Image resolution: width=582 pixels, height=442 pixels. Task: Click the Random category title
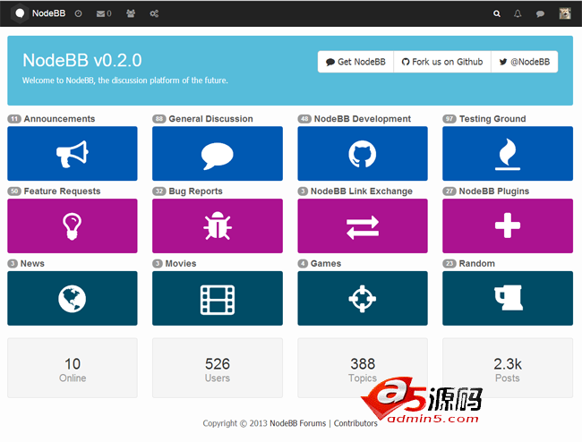476,263
